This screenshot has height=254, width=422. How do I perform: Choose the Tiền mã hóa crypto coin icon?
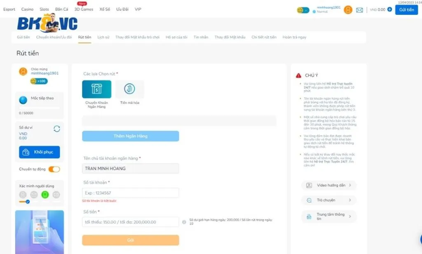(x=129, y=89)
